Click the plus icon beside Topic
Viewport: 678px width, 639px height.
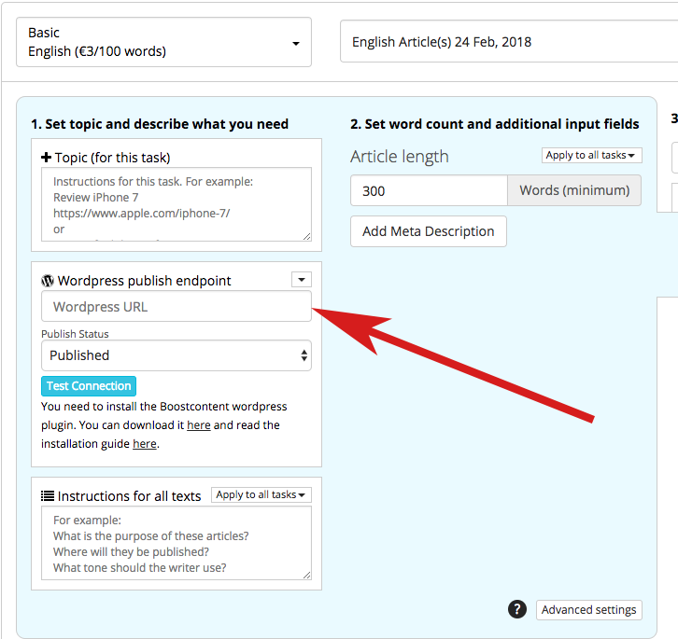(x=47, y=158)
